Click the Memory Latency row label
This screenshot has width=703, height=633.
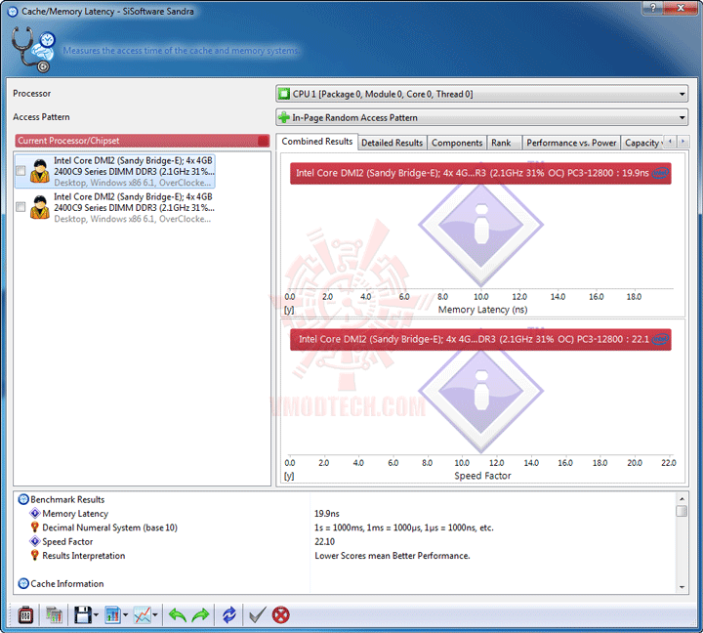click(x=75, y=513)
